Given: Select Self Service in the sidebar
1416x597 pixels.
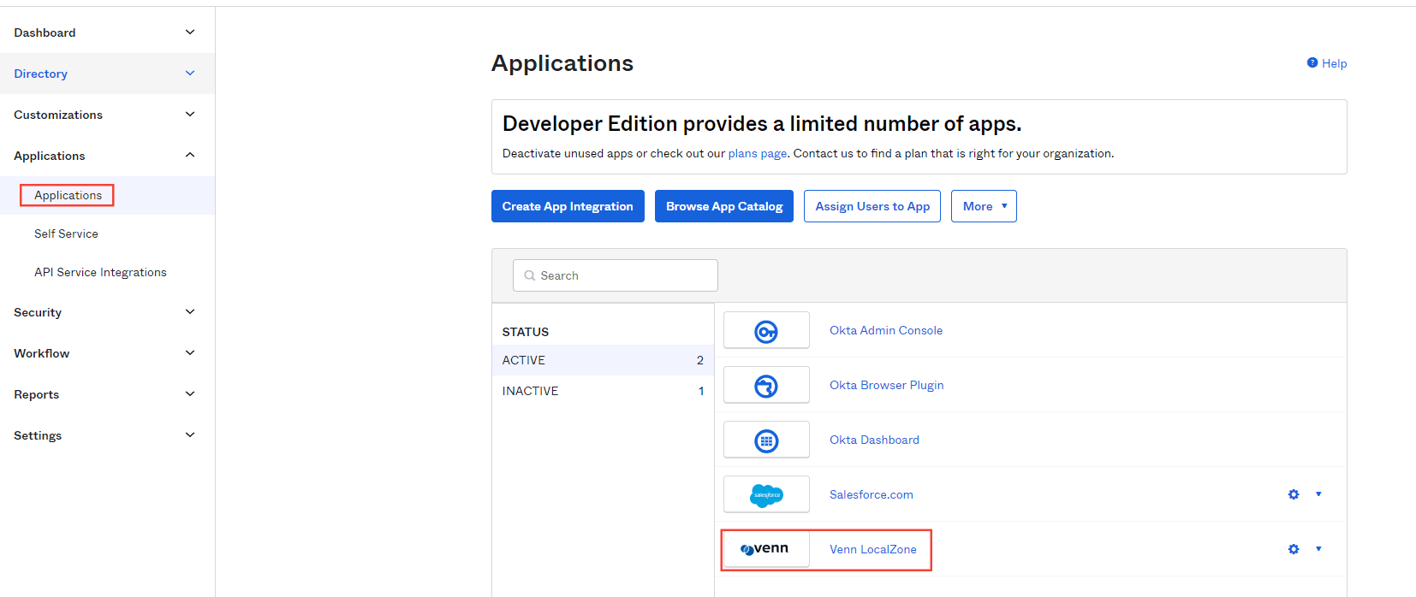Looking at the screenshot, I should coord(66,233).
